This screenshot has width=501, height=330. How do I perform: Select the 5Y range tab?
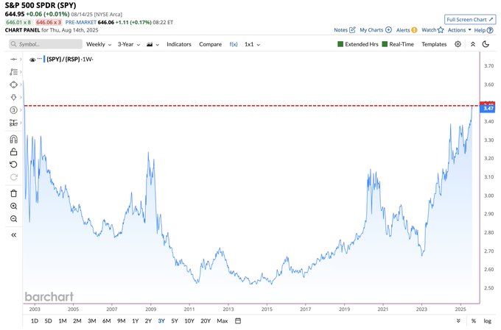pyautogui.click(x=175, y=320)
